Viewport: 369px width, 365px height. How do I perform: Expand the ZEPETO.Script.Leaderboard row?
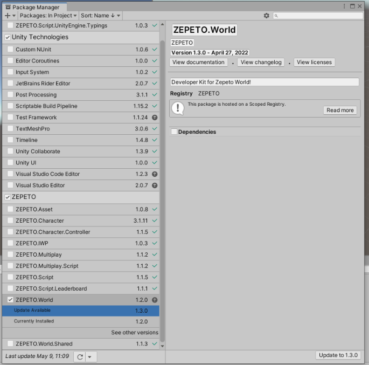pyautogui.click(x=10, y=288)
